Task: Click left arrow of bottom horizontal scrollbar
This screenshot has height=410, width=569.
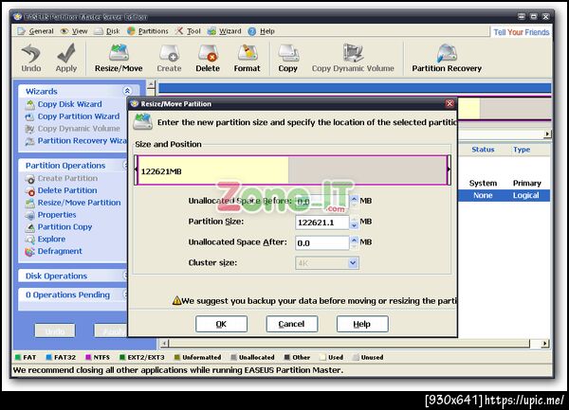Action: click(165, 343)
